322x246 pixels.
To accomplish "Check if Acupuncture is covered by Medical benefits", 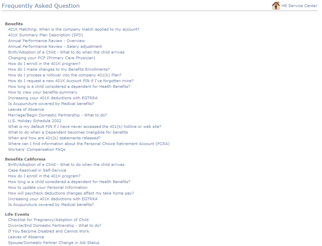I will (51, 104).
